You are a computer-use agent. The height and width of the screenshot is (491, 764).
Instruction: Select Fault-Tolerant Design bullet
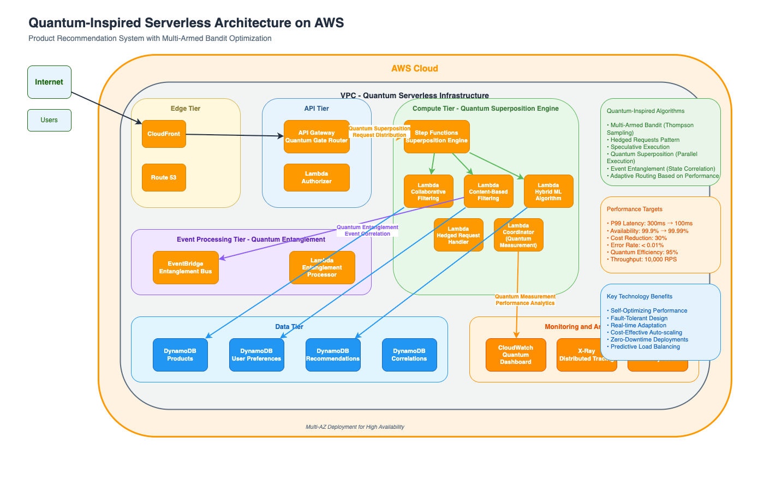pyautogui.click(x=637, y=318)
